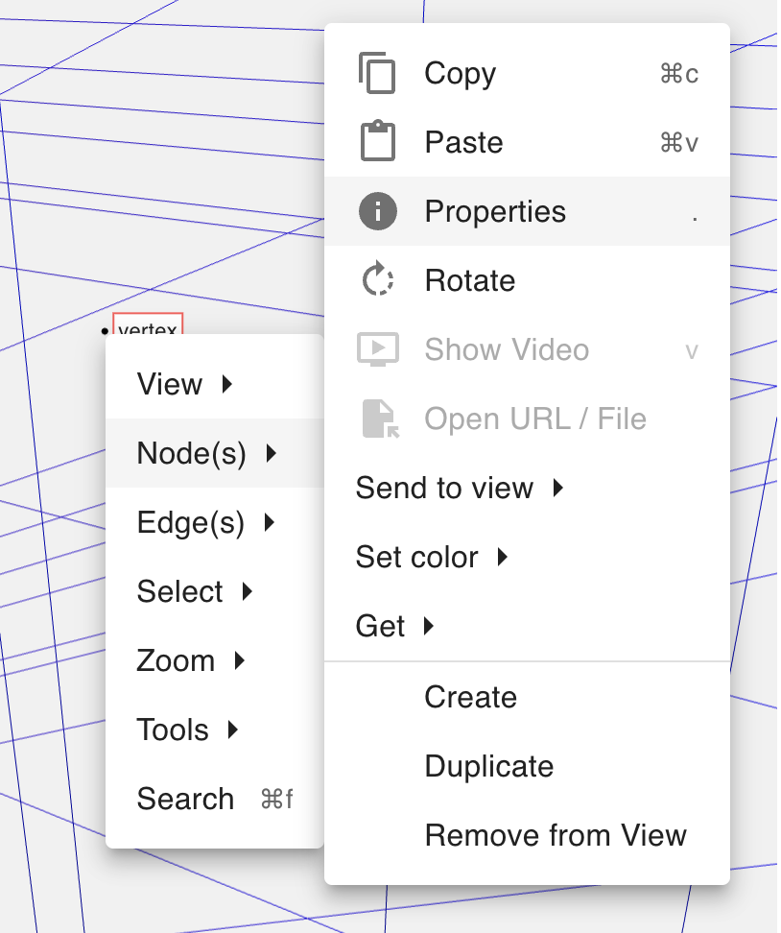The height and width of the screenshot is (933, 781).
Task: Click Remove from View
Action: (x=556, y=835)
